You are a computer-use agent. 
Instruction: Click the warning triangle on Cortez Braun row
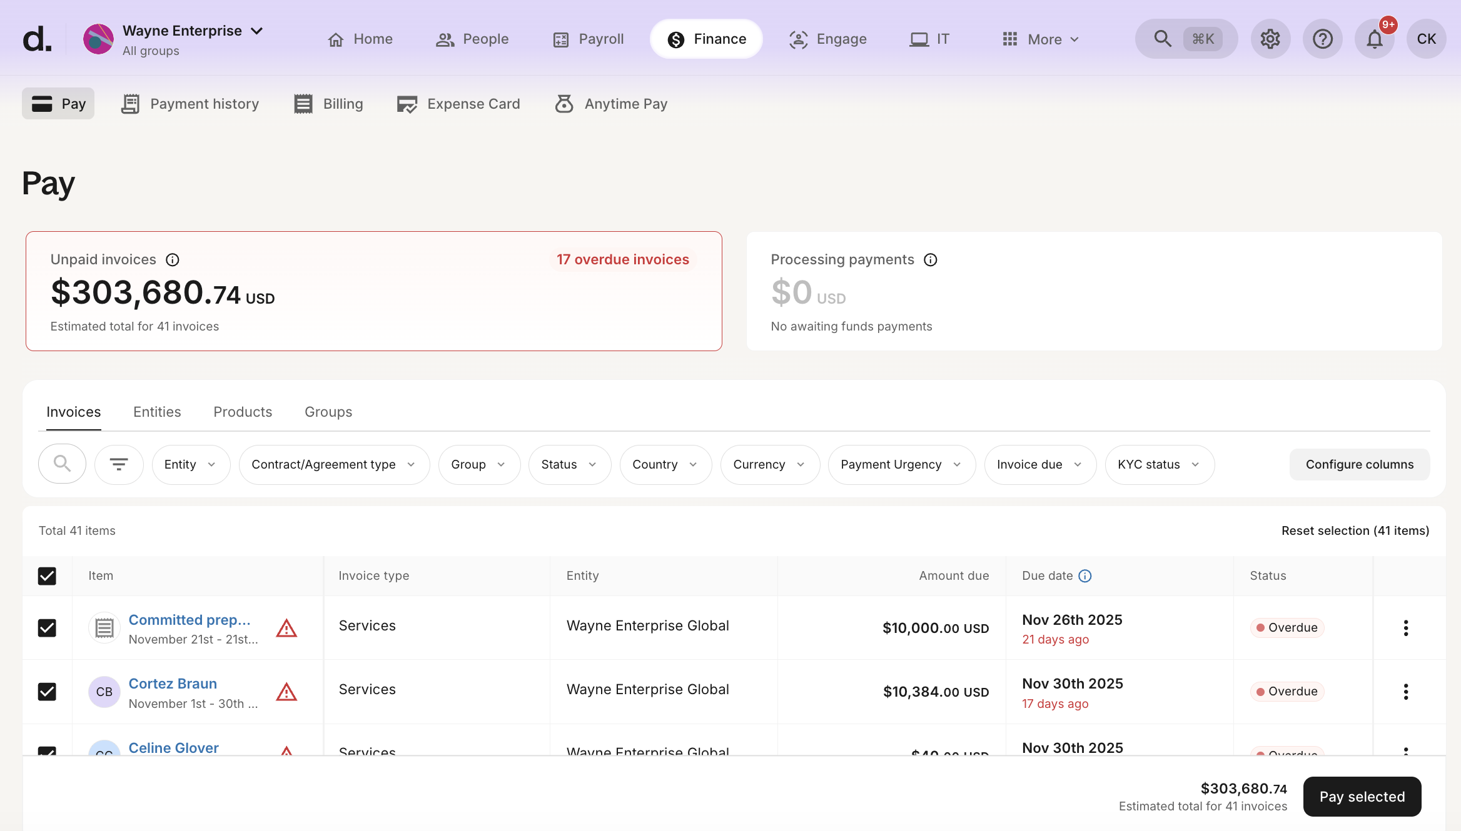[x=286, y=692]
